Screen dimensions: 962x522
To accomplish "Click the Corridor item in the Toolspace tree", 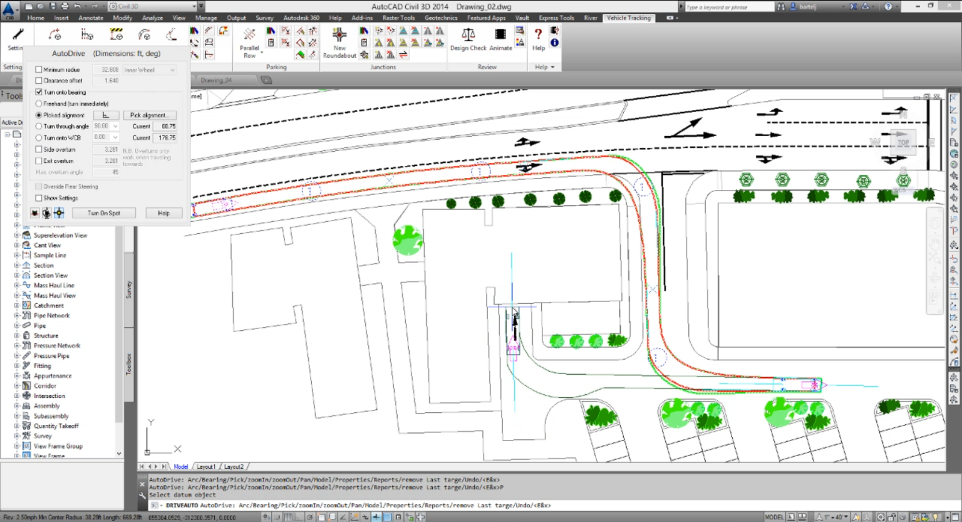I will tap(44, 385).
